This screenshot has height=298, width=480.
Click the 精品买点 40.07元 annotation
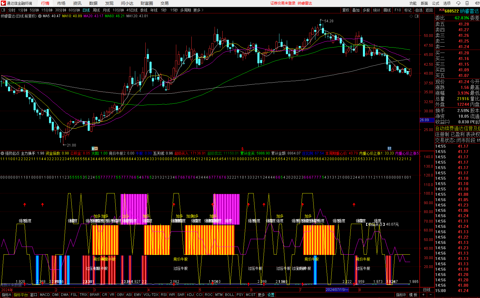382,224
